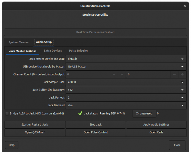Enable Bridge ALSA to Jack MIDI checkbox
Screen dimensions: 191x154
point(7,113)
